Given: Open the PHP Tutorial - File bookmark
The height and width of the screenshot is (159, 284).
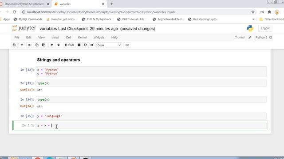Looking at the screenshot, I should tap(132, 19).
